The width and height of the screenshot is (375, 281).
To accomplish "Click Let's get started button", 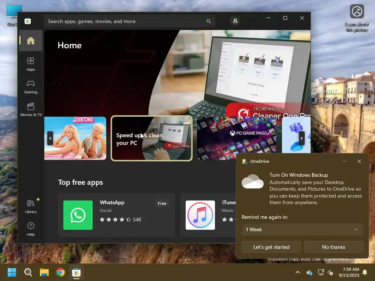I will [x=271, y=247].
